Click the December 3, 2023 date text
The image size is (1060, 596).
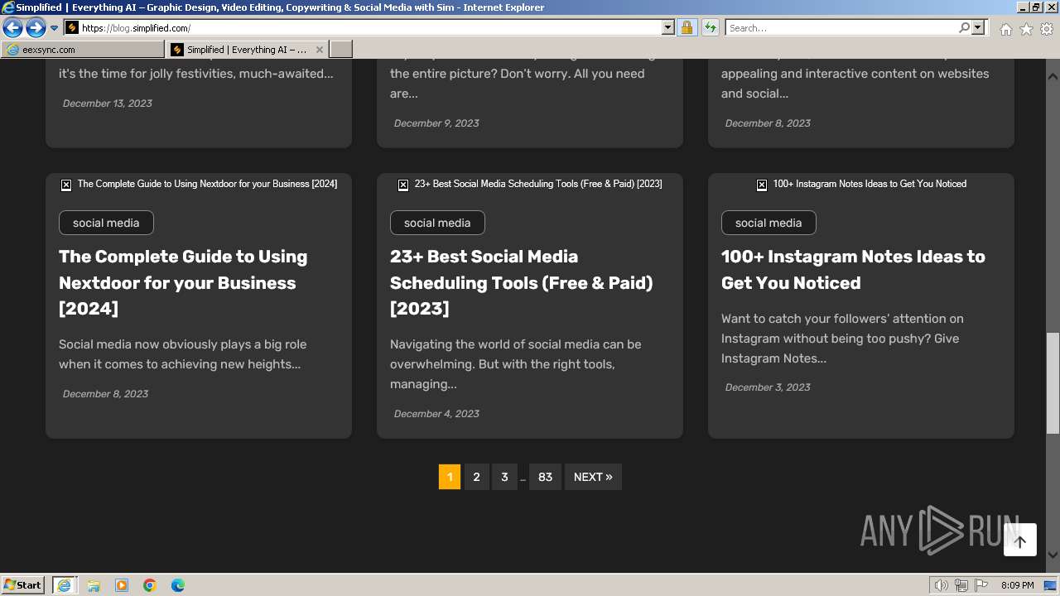[x=768, y=387]
